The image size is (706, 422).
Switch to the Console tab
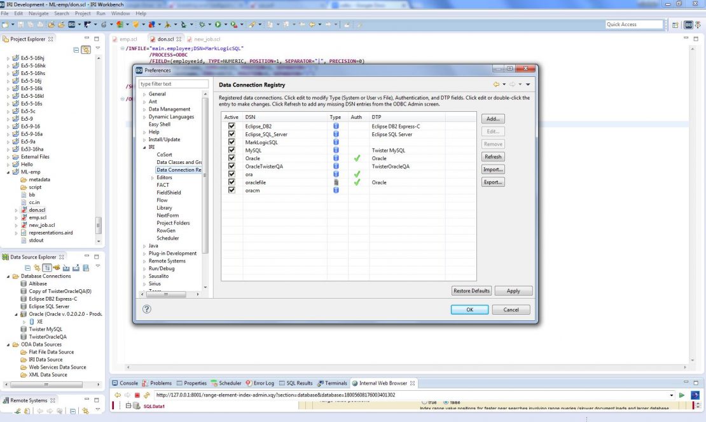point(125,383)
